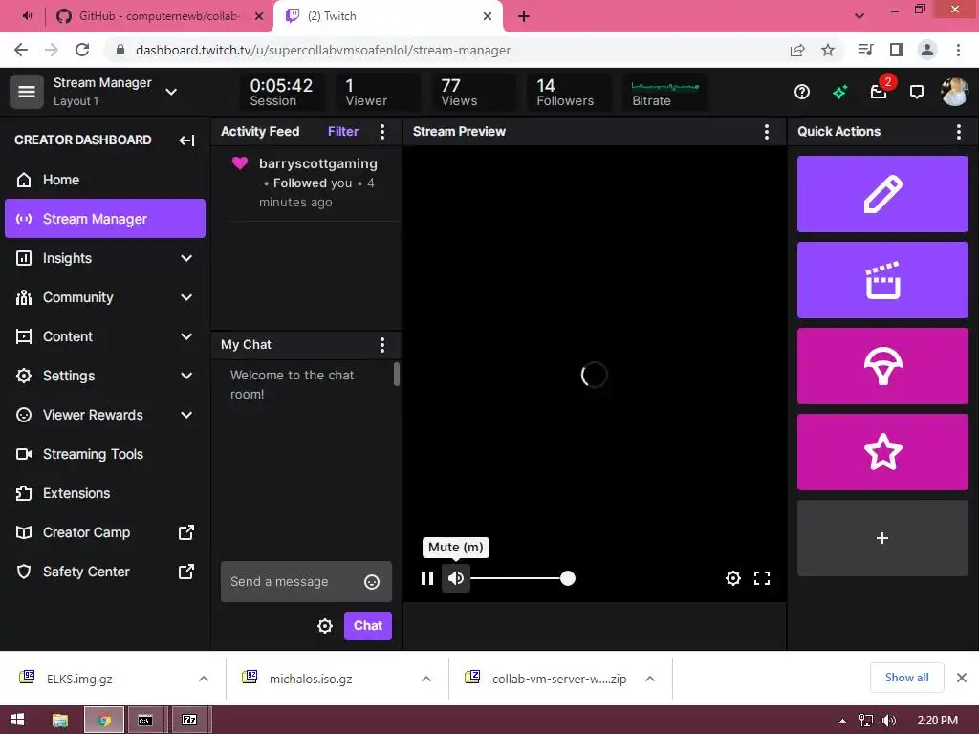Open stream preview settings gear
This screenshot has height=734, width=979.
pos(733,578)
